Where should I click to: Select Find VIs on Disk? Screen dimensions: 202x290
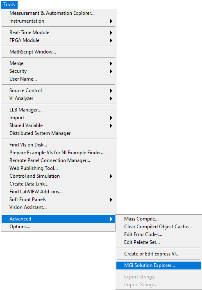click(58, 145)
